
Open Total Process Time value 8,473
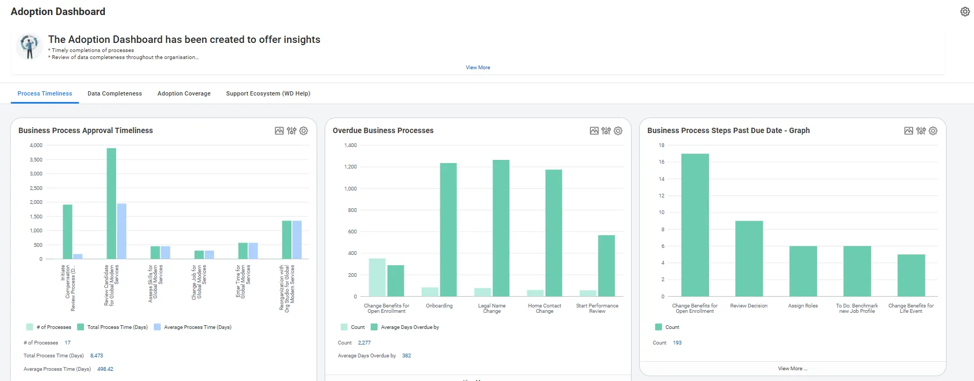coord(97,356)
